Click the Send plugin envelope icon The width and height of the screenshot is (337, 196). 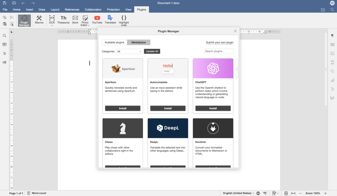click(x=75, y=18)
